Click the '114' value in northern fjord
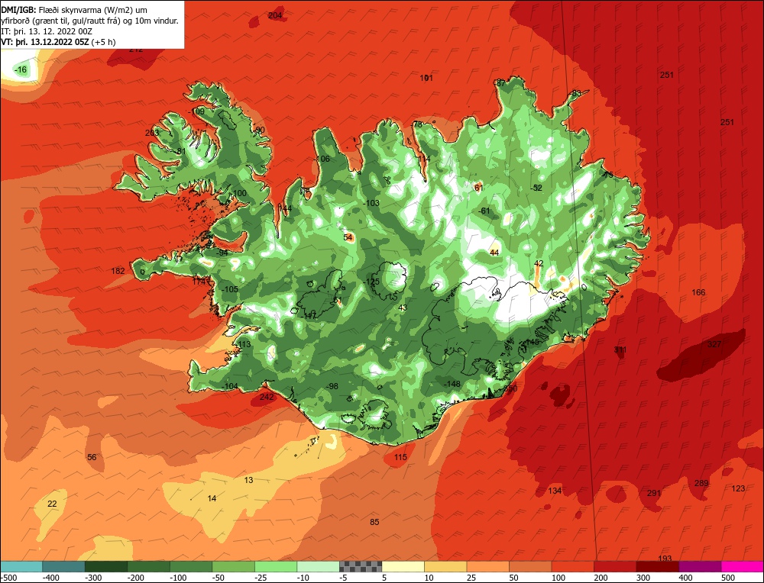The image size is (764, 583). pyautogui.click(x=424, y=159)
